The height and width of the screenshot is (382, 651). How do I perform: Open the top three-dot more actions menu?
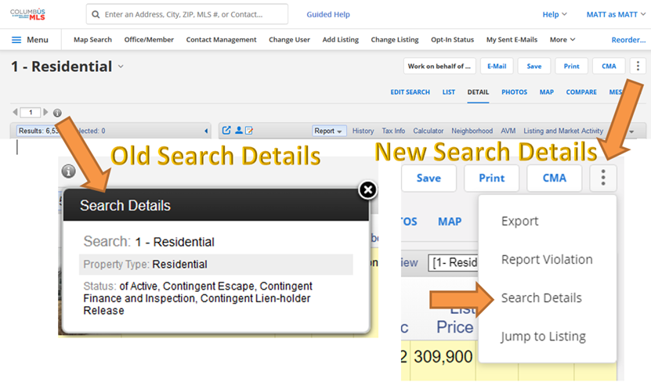[637, 67]
